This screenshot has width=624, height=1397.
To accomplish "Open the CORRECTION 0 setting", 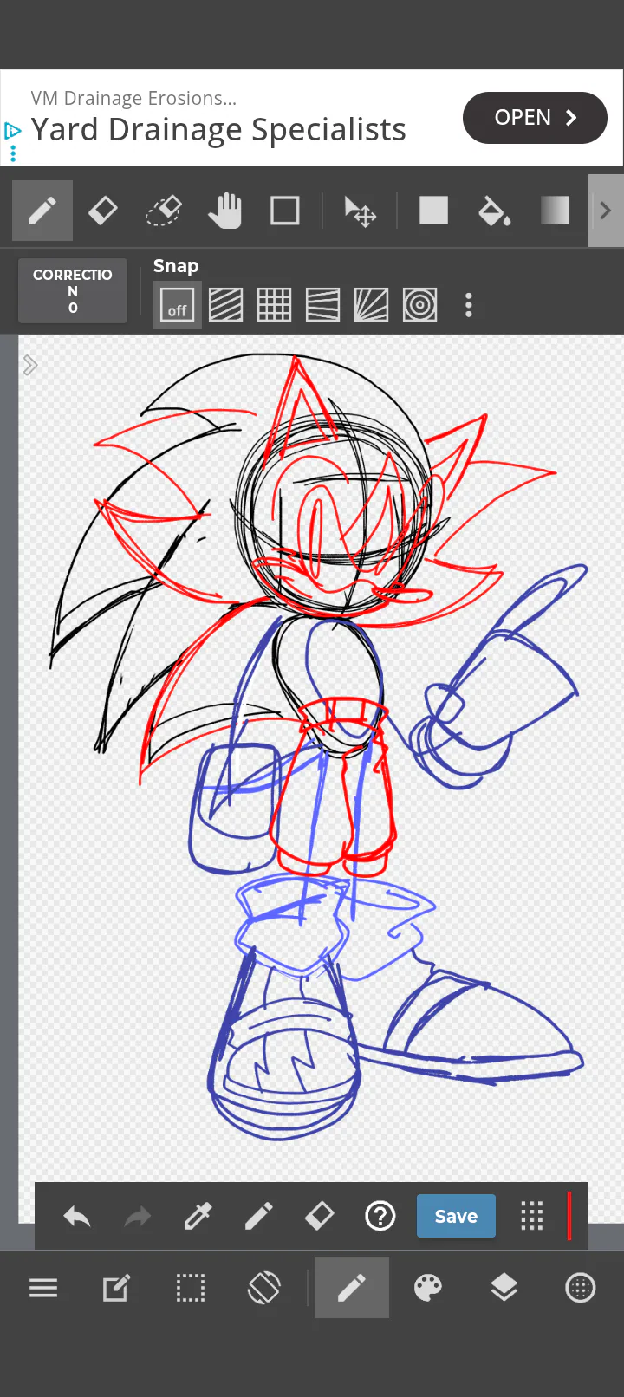I will (73, 291).
